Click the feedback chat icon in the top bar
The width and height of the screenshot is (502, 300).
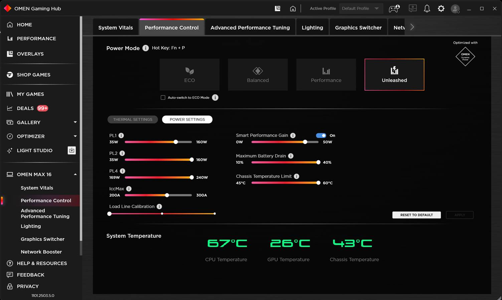[412, 8]
